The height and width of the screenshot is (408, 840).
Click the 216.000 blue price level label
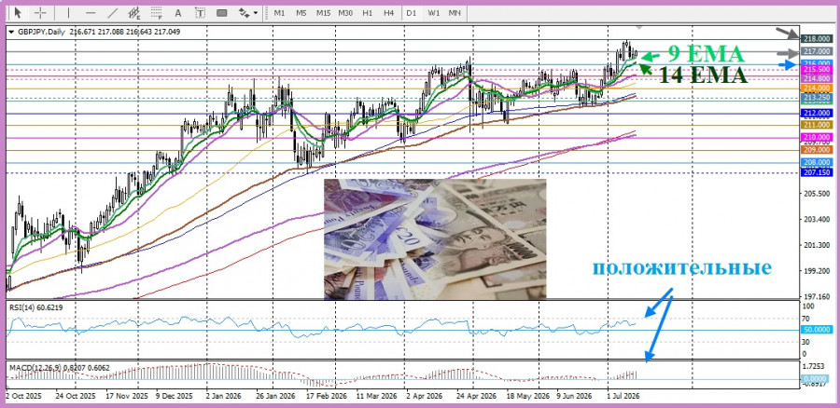(x=817, y=63)
